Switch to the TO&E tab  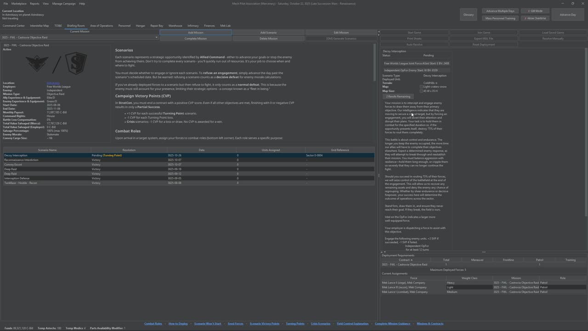pos(58,26)
